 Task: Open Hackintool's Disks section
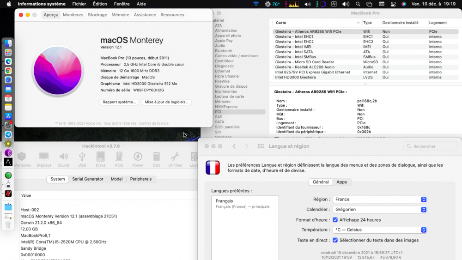point(100,159)
